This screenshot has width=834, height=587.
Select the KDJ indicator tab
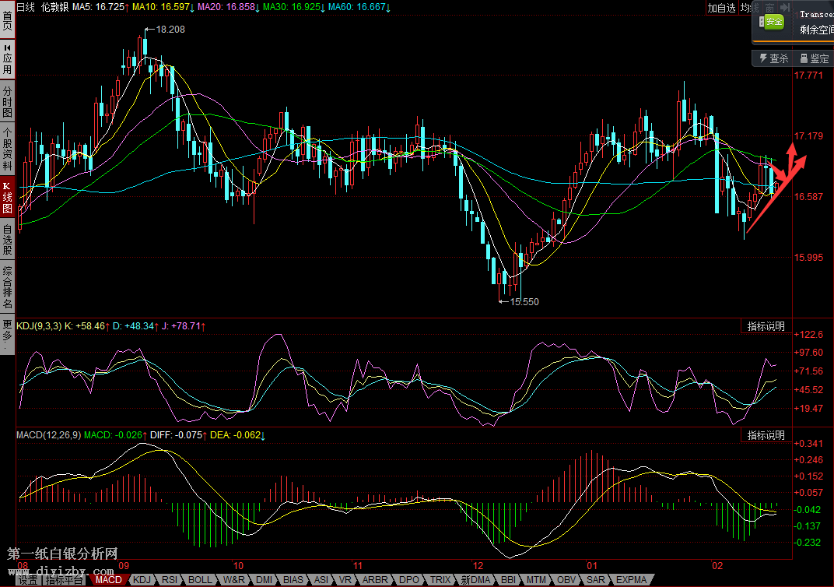pos(142,580)
